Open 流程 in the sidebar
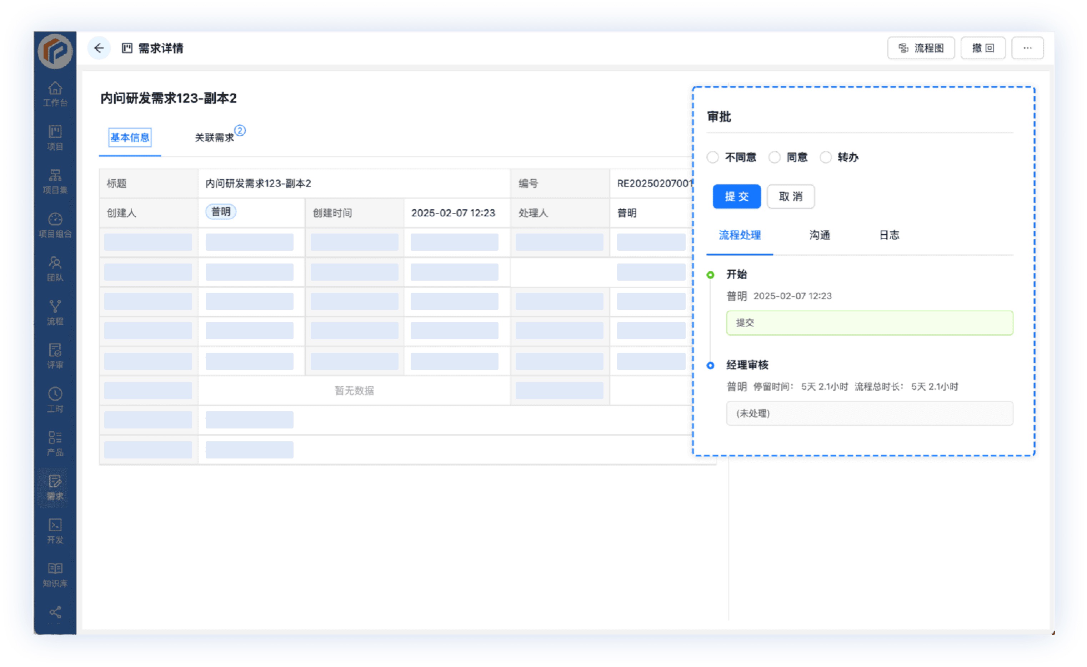Image resolution: width=1087 pixels, height=667 pixels. point(55,312)
